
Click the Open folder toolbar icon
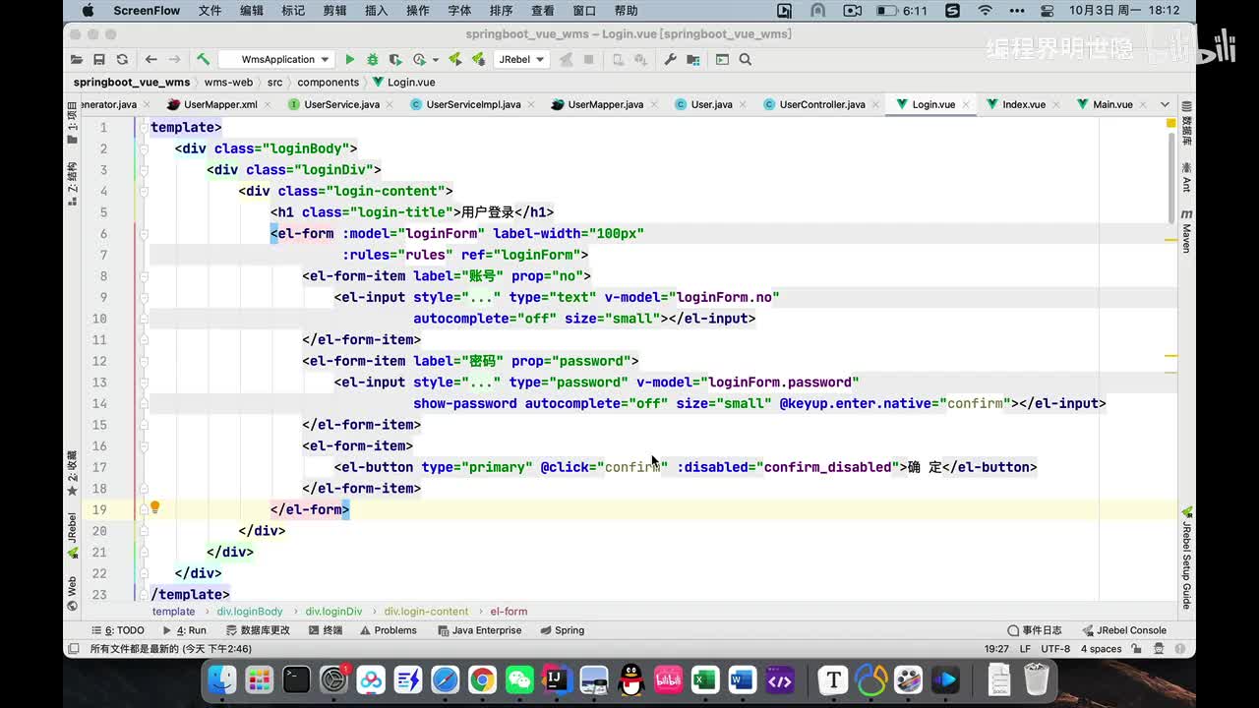coord(77,59)
